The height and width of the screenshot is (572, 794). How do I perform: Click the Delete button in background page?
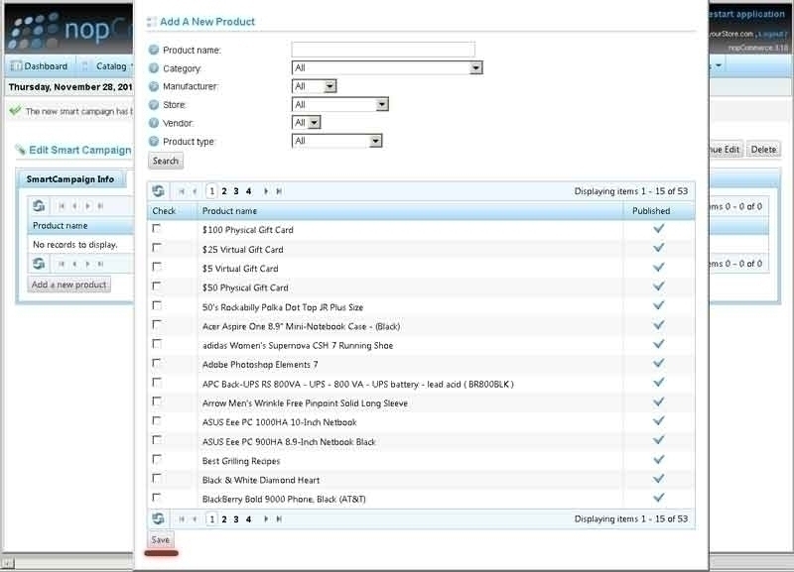763,150
